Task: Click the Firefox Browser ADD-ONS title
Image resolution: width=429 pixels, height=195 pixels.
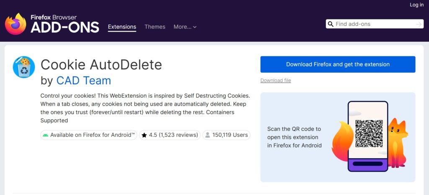Action: (x=65, y=24)
